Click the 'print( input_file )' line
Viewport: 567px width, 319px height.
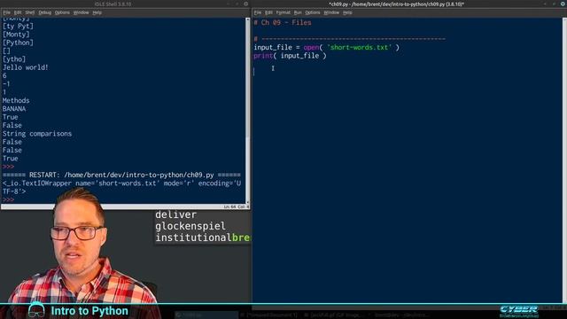(290, 56)
